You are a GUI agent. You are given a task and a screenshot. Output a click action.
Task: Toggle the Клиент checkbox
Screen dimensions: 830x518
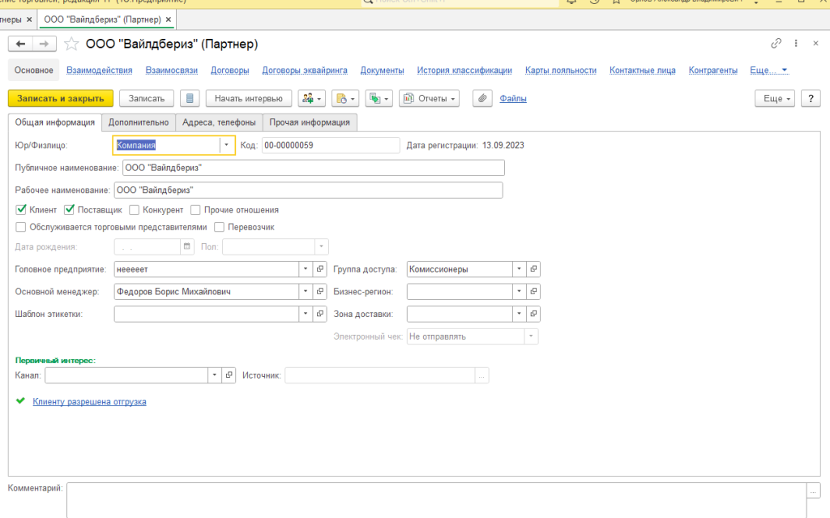[21, 210]
